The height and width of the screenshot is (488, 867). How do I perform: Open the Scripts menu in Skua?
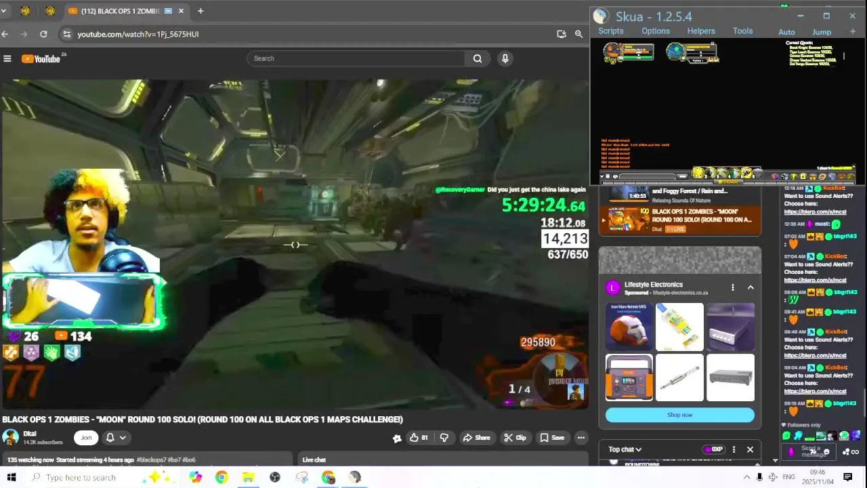pos(611,31)
